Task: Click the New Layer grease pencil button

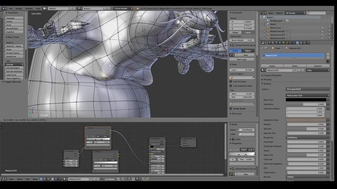Action: [x=242, y=59]
